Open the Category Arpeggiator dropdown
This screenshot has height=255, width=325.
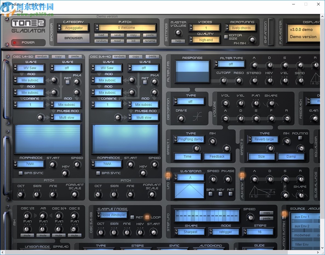click(73, 28)
